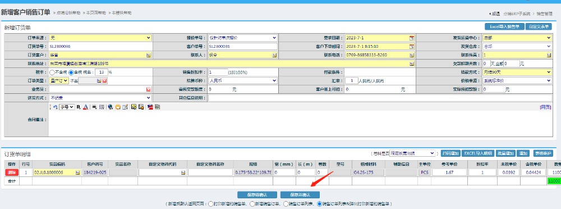Open calendar picker for 需求日期
This screenshot has height=209, width=561.
(411, 38)
